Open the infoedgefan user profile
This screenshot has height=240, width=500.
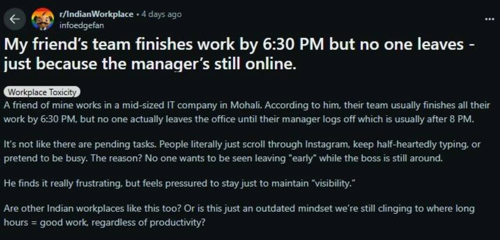[81, 25]
